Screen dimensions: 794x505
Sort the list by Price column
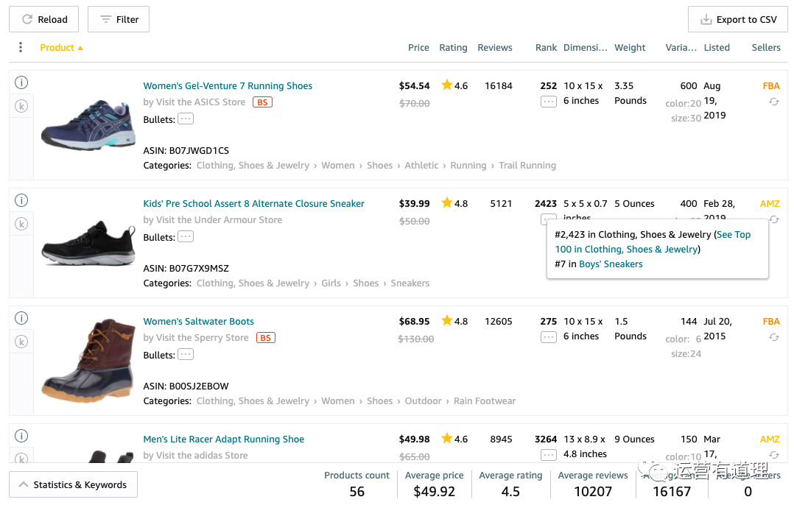tap(418, 48)
